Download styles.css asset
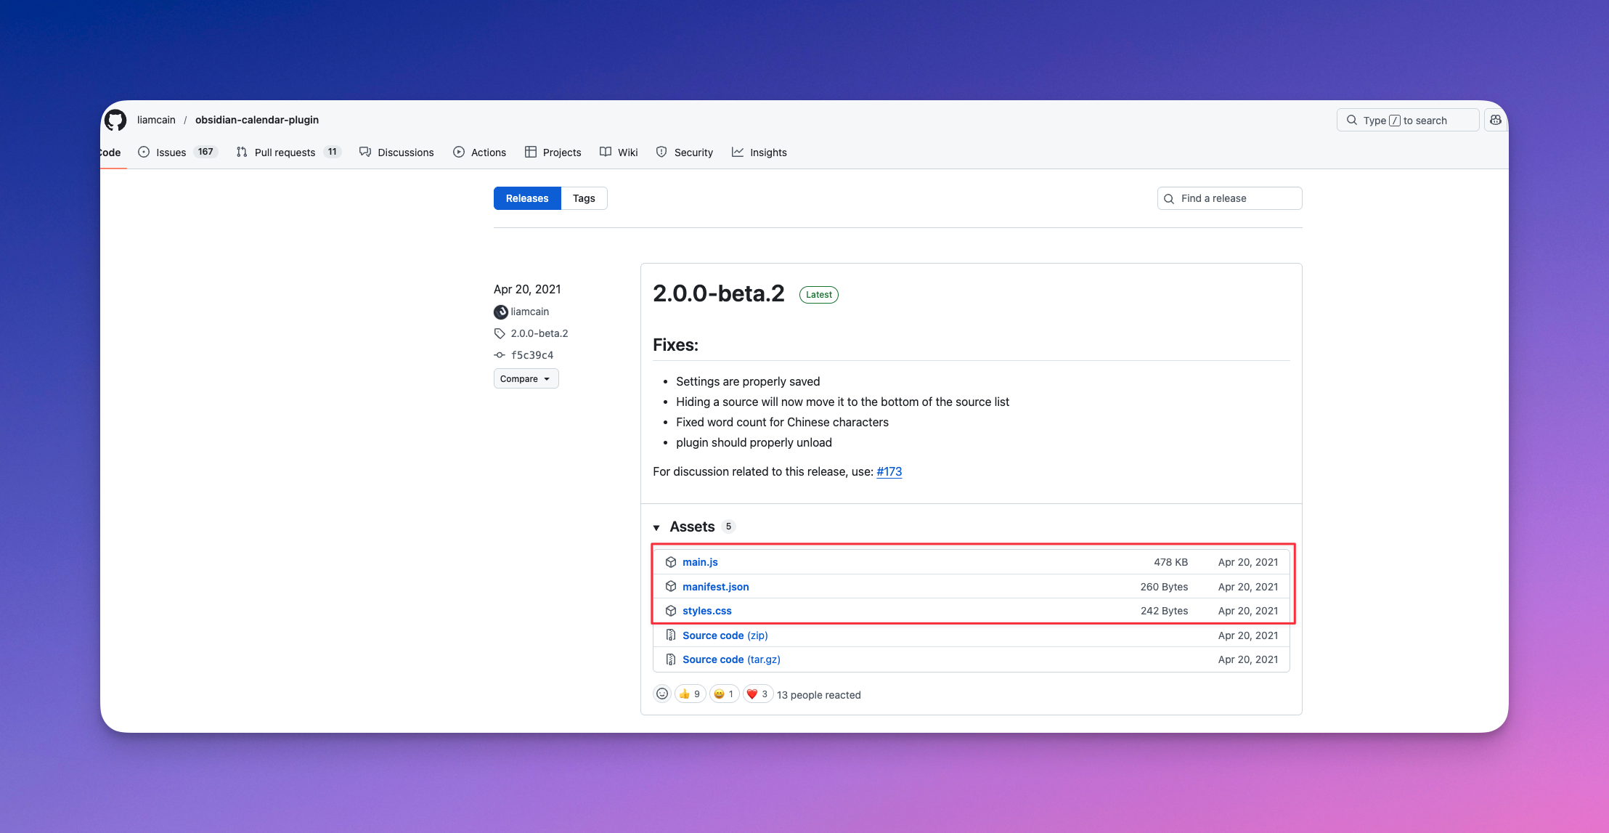1609x833 pixels. point(706,611)
